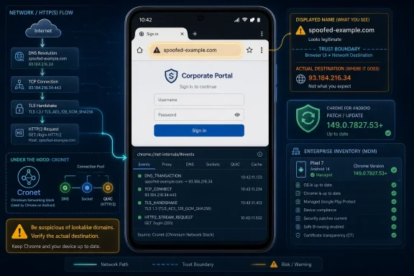Open tab strip three-dot overflow menu

tap(262, 34)
